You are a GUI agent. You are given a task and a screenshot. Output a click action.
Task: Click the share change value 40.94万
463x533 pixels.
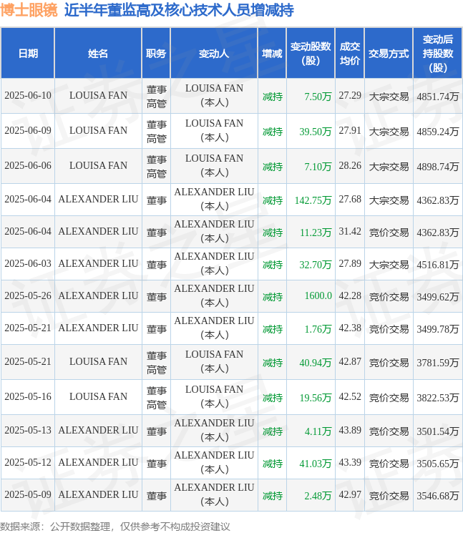316,363
